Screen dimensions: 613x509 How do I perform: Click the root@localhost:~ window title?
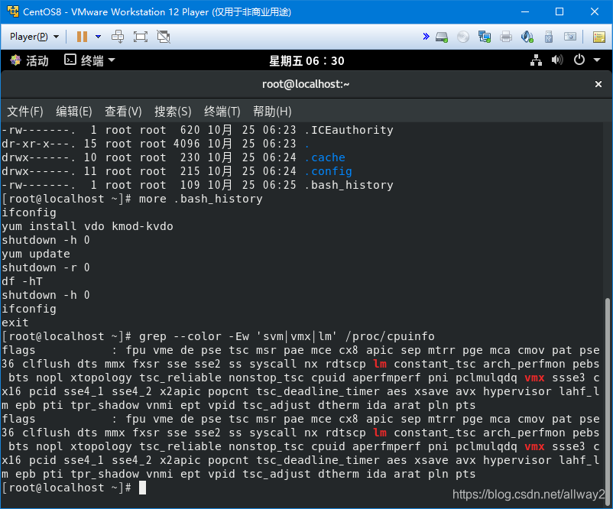coord(306,84)
